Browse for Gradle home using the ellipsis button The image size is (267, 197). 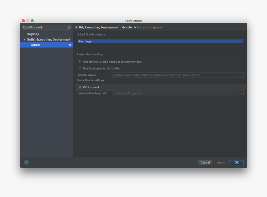(241, 75)
